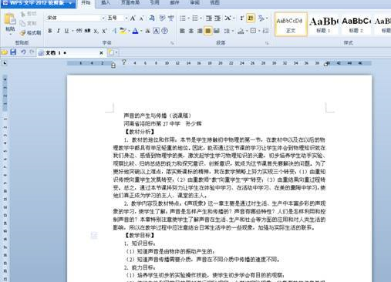
Task: Open the font color dropdown arrow
Action: coord(141,32)
